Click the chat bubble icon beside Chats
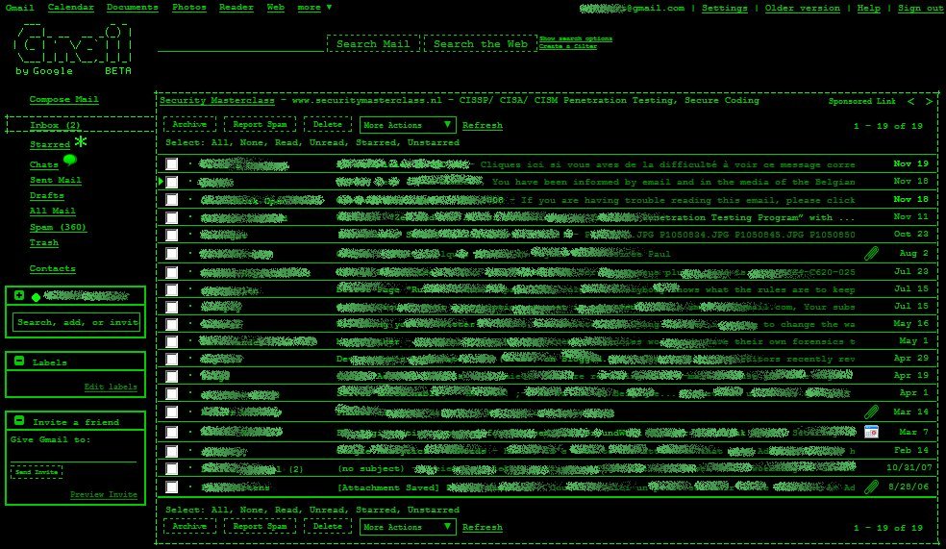946x549 pixels. 69,160
